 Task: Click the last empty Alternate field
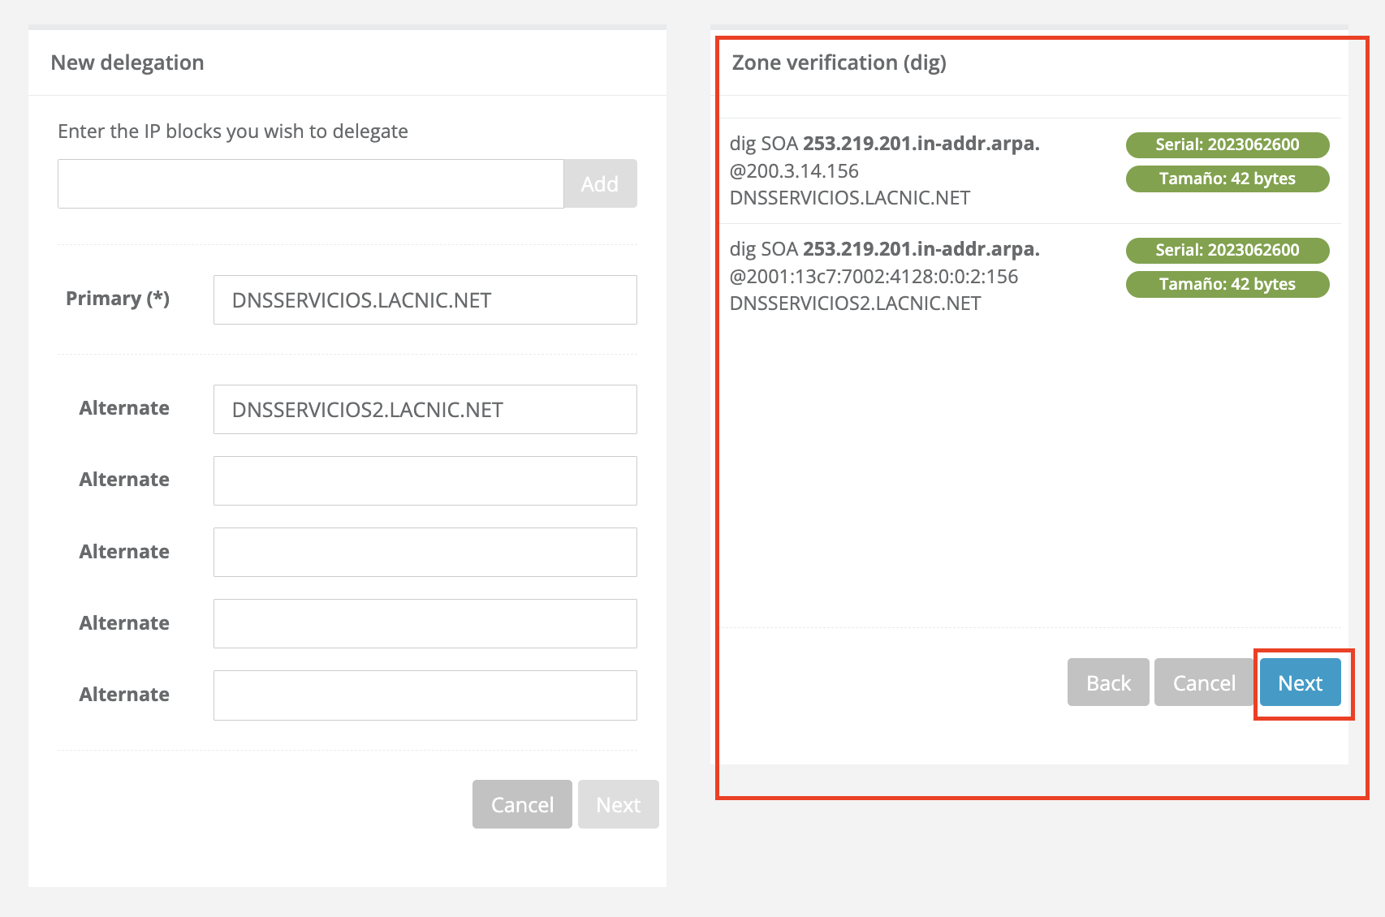coord(425,695)
